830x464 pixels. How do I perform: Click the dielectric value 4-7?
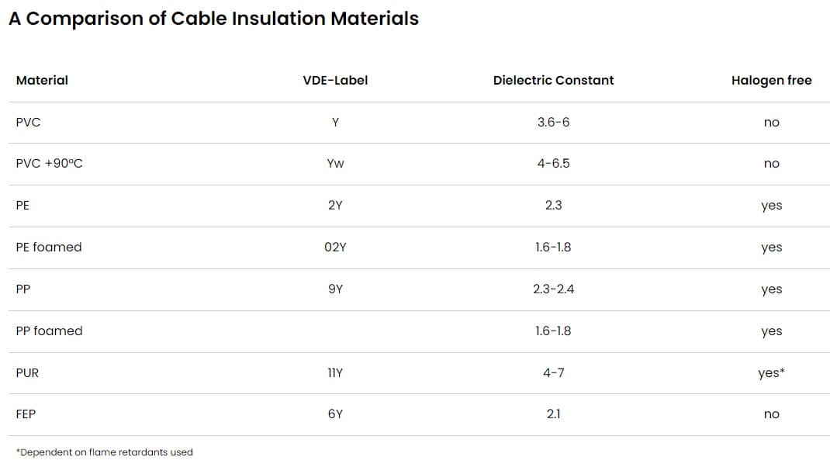point(553,372)
